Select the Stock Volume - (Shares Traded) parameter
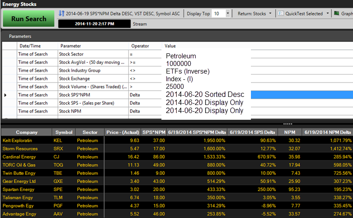 click(x=93, y=87)
